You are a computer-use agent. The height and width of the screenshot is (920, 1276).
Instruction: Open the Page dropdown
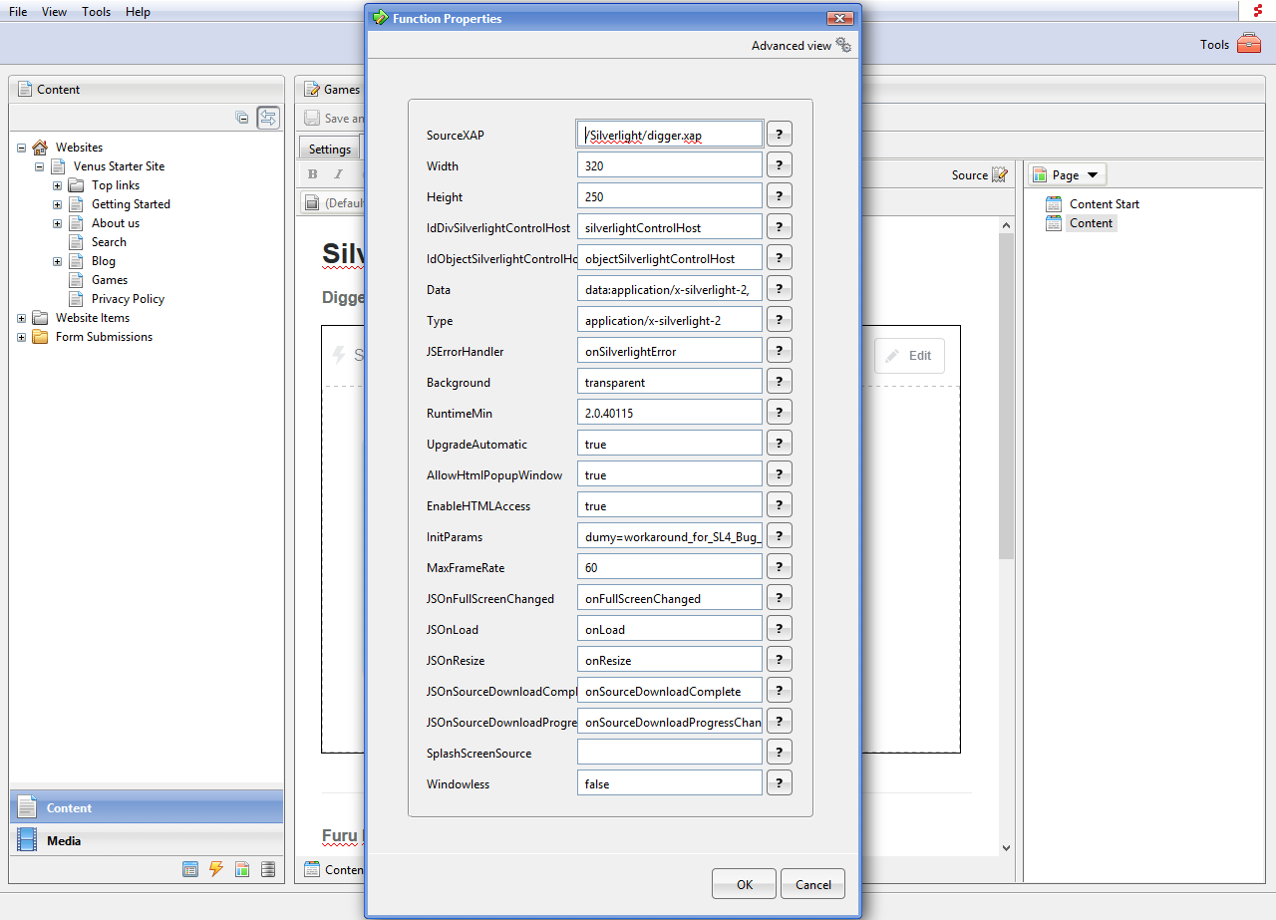tap(1066, 174)
